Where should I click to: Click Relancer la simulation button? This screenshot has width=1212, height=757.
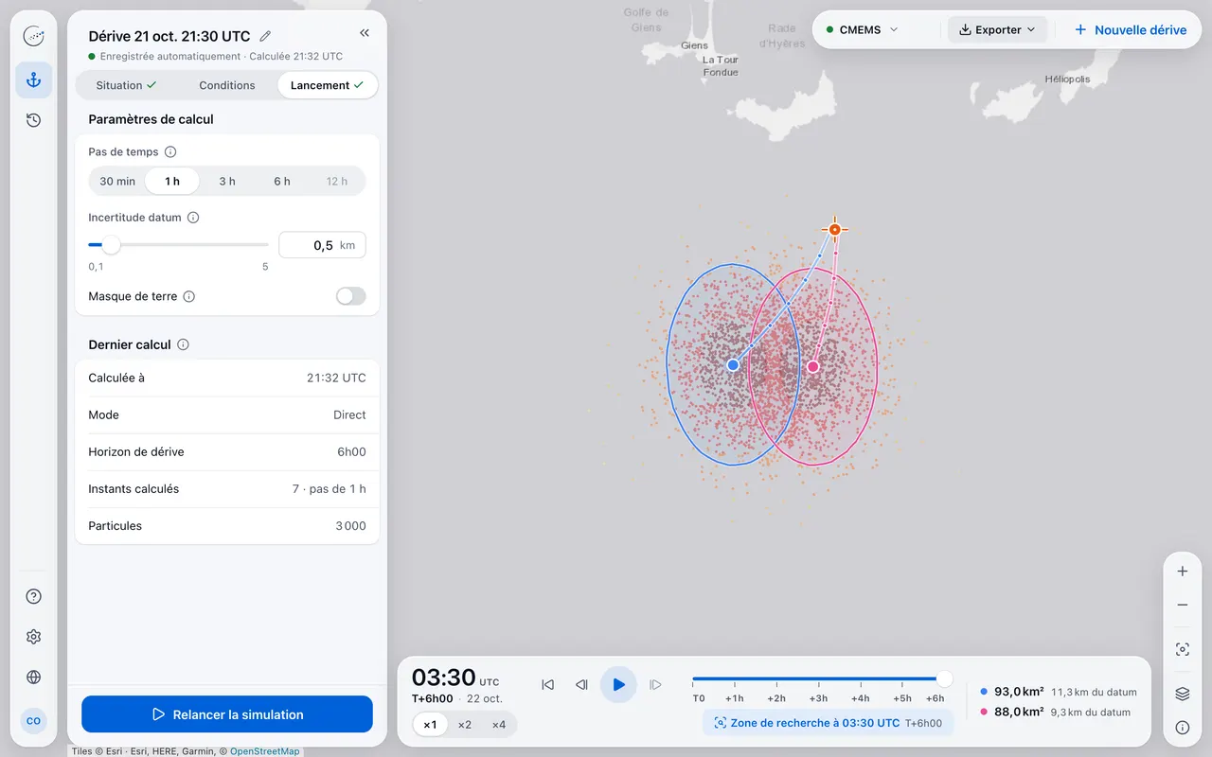[x=227, y=714]
